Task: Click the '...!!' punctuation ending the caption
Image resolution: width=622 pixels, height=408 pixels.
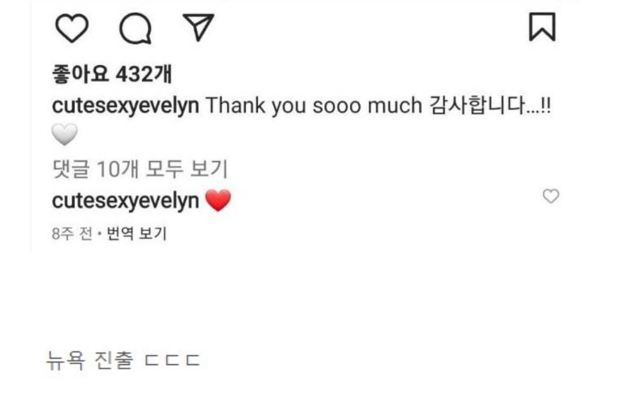Action: tap(539, 106)
